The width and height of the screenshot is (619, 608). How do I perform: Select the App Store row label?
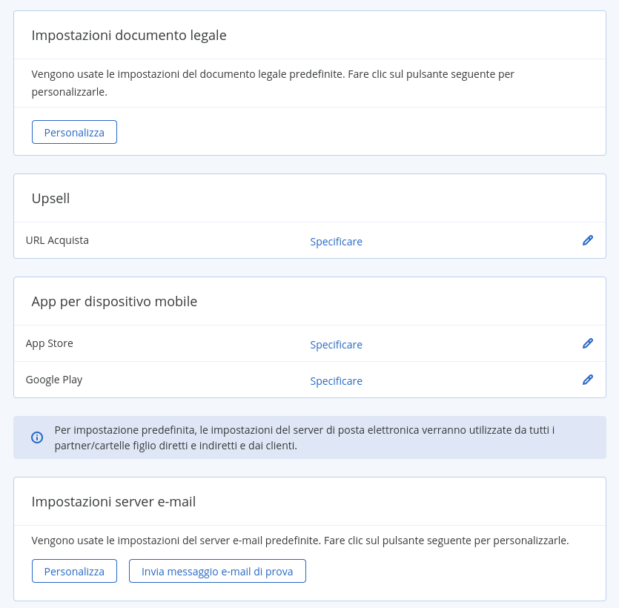50,343
